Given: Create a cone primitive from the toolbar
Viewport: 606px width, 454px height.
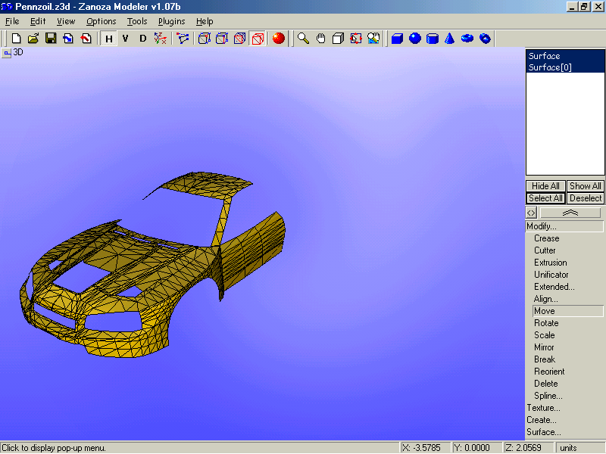Looking at the screenshot, I should [450, 39].
